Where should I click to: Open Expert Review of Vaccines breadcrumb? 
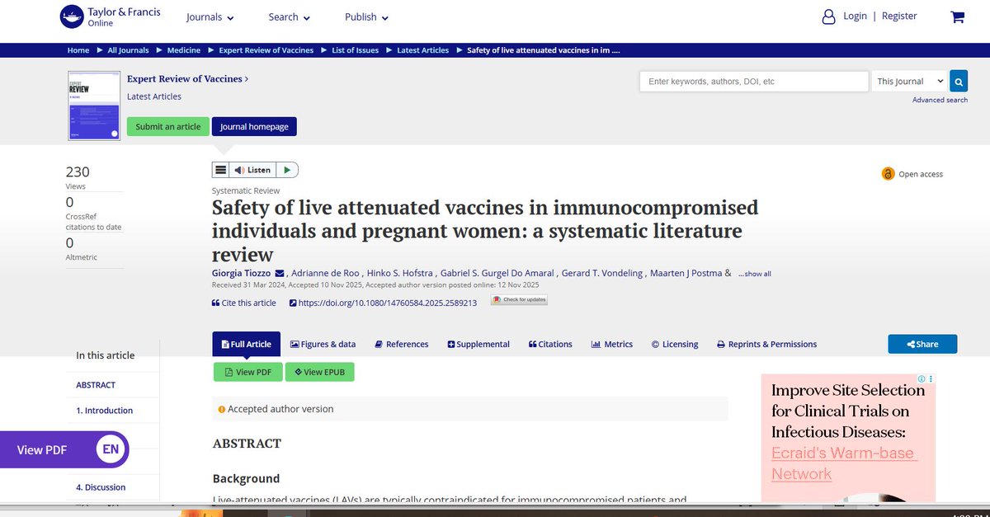coord(266,50)
